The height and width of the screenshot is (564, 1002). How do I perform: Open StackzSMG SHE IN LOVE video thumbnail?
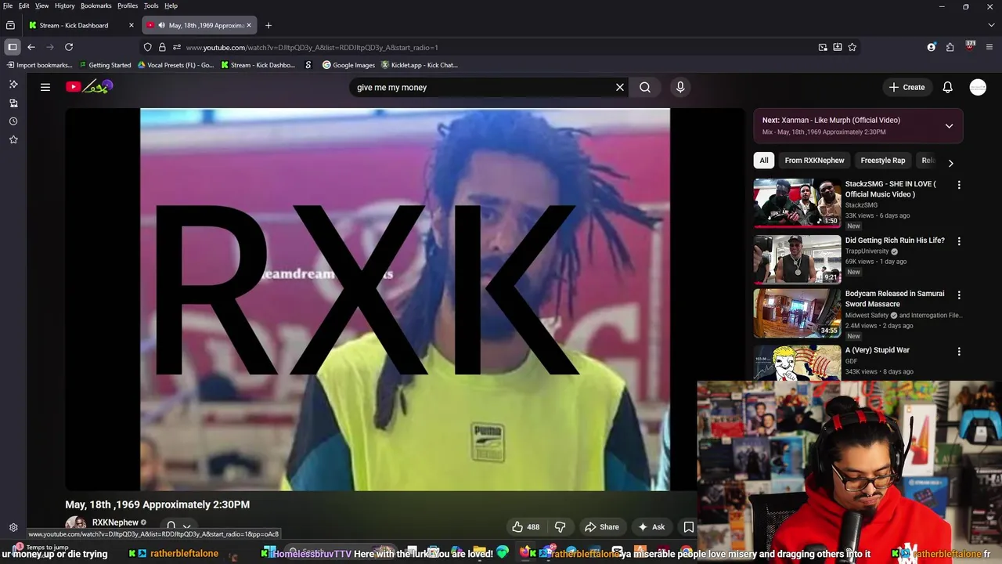[x=797, y=203]
